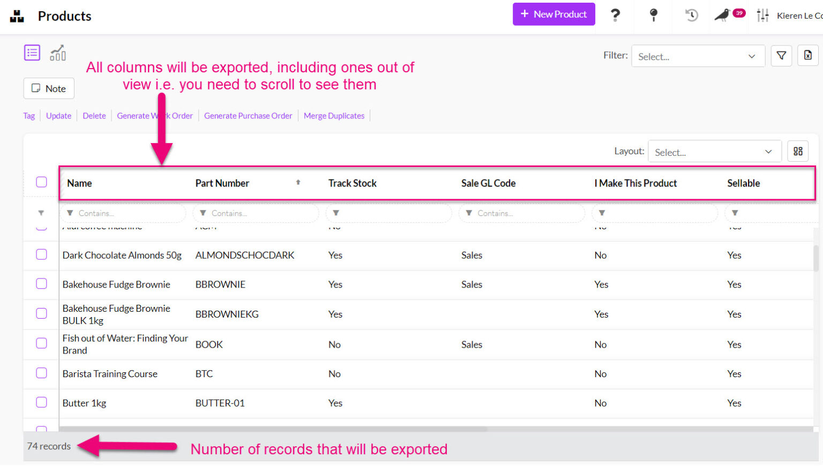Select all products with the header checkbox
The image size is (823, 466).
41,182
